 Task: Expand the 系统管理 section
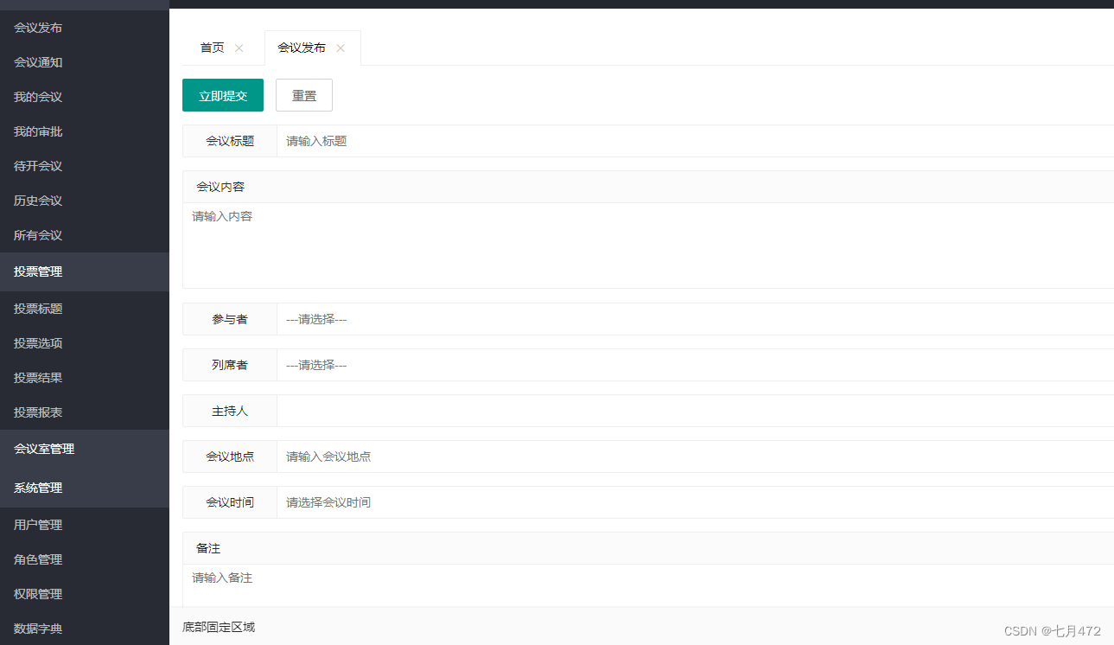(39, 487)
